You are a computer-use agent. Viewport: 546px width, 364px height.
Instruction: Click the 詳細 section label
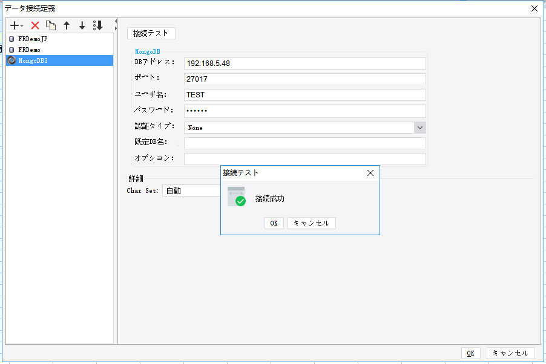(136, 178)
